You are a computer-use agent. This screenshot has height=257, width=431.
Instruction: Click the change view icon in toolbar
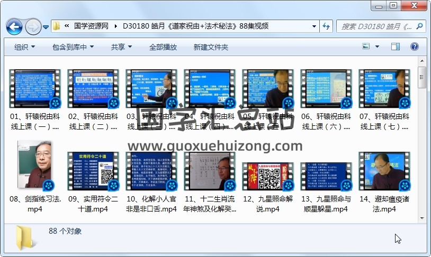coord(366,47)
